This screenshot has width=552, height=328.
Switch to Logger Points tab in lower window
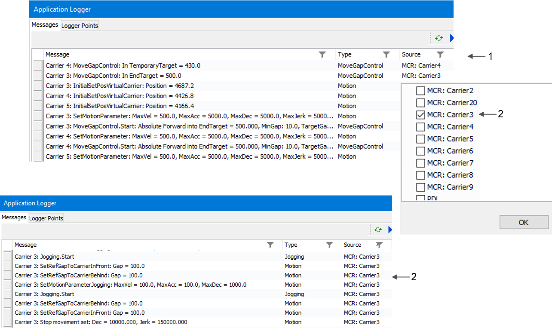[46, 218]
